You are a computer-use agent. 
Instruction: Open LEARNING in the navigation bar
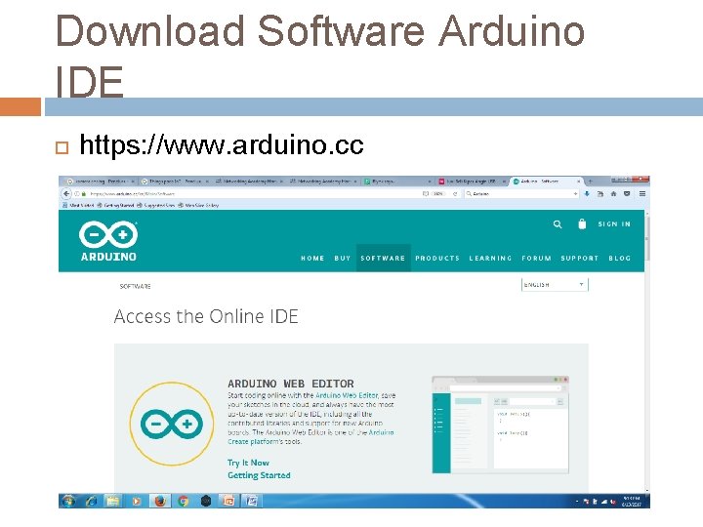[490, 258]
